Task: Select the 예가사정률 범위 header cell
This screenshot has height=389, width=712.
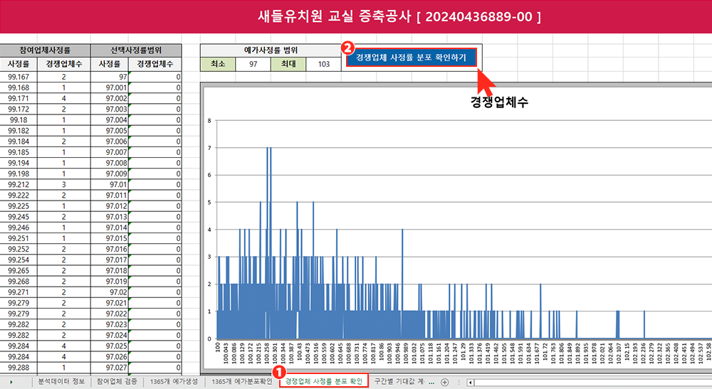Action: (x=271, y=50)
